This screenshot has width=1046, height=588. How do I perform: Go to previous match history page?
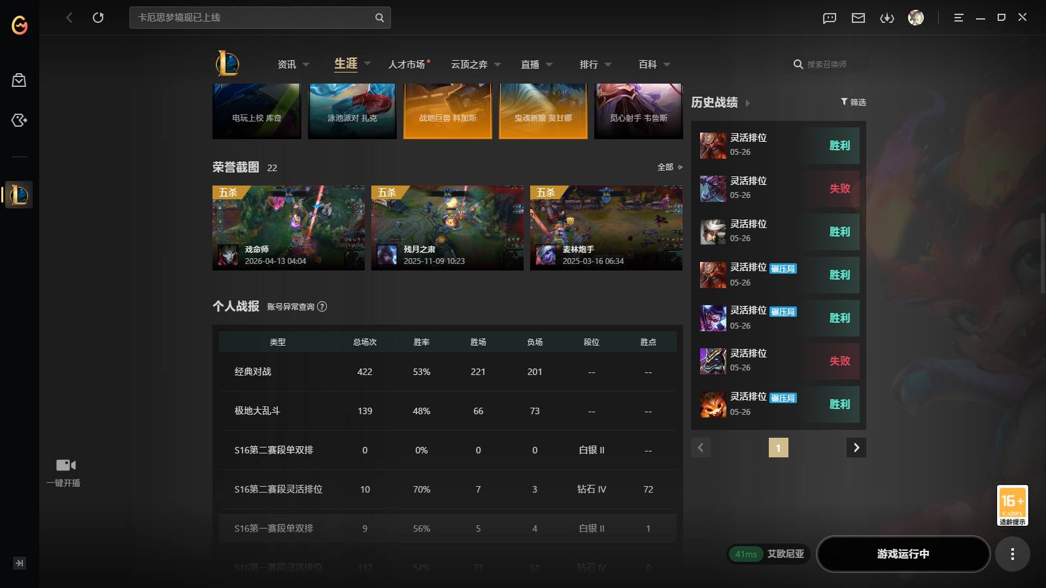pyautogui.click(x=701, y=448)
